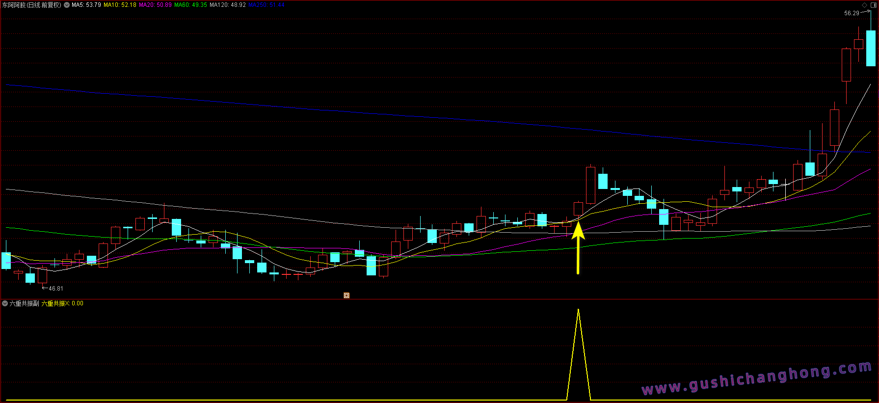Click the yellow upward arrow signal marker
The height and width of the screenshot is (403, 879).
click(x=578, y=248)
